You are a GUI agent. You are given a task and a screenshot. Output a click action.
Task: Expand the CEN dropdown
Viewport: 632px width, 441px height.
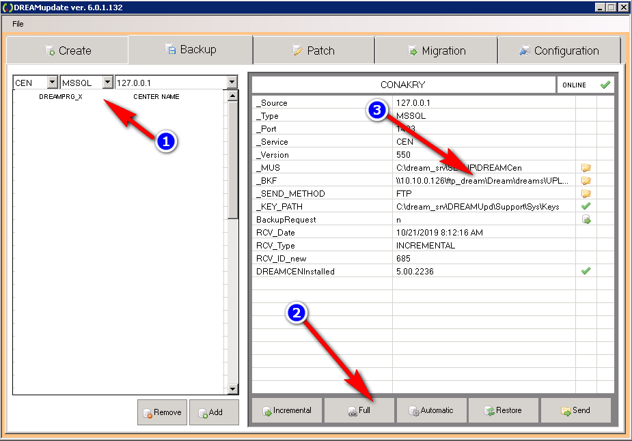tap(53, 82)
